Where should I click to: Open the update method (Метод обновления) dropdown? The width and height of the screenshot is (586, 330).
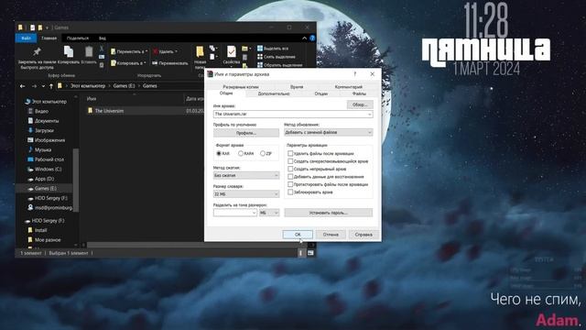tap(328, 132)
